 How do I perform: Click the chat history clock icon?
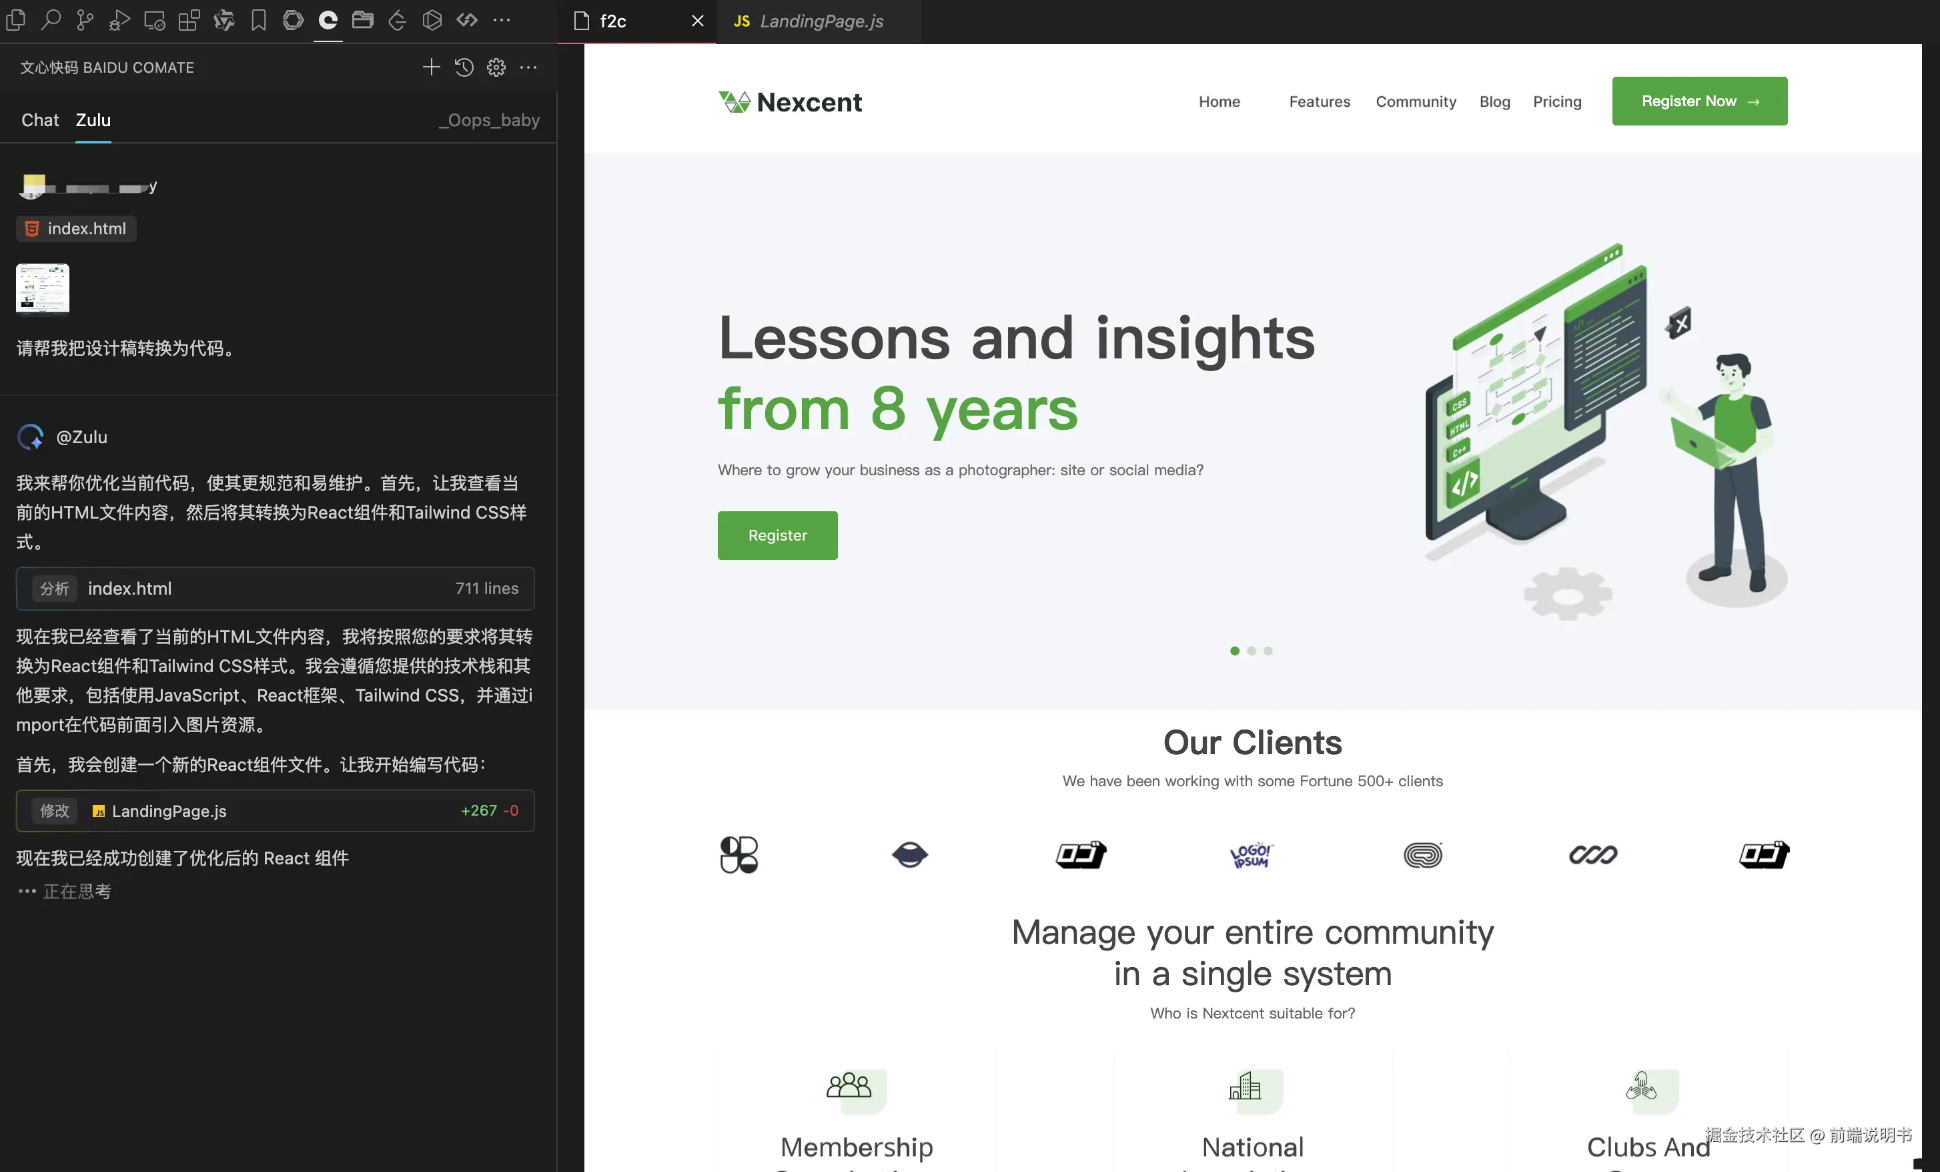[464, 67]
